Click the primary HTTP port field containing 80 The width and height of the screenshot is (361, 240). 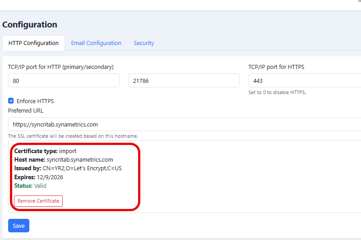coord(64,81)
